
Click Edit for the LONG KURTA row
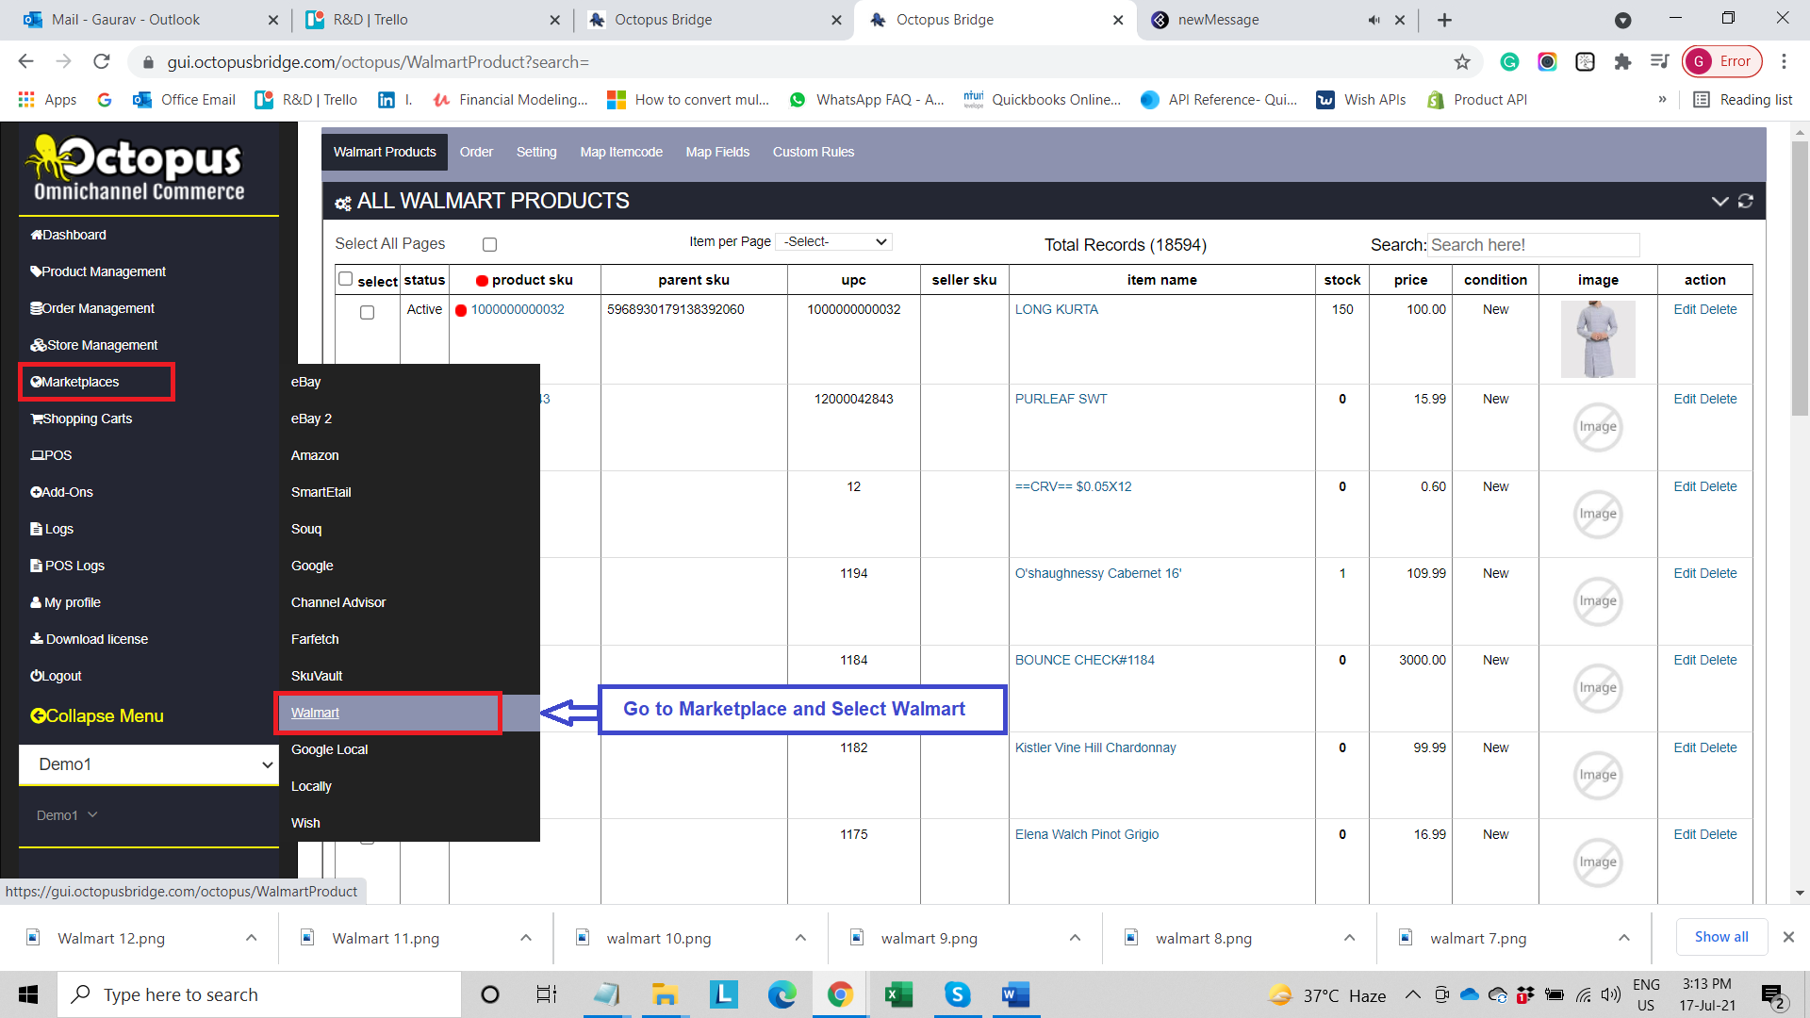pos(1685,309)
